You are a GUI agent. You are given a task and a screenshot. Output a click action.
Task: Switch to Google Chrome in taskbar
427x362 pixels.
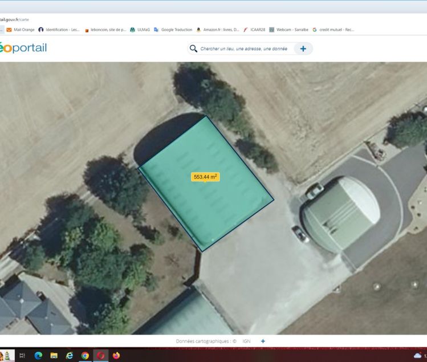pos(85,356)
